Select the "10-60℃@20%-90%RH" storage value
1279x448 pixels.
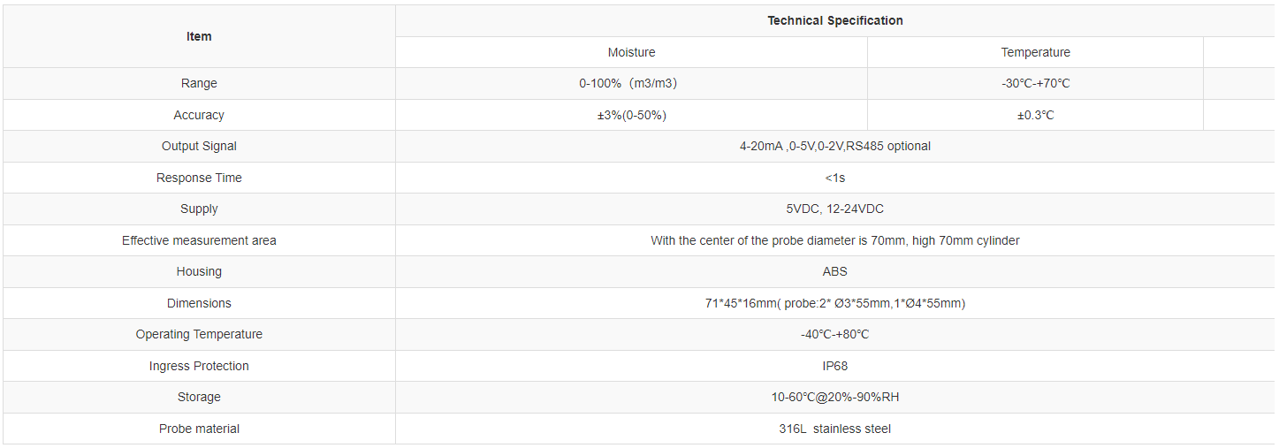click(834, 397)
